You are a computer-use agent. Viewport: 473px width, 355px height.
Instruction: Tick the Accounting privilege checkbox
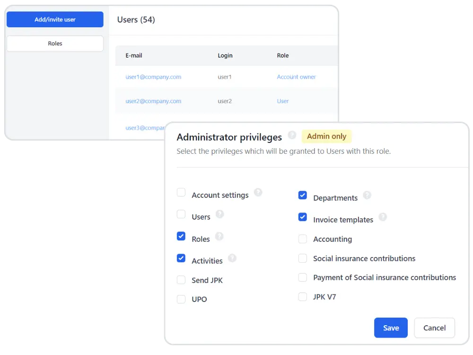303,239
